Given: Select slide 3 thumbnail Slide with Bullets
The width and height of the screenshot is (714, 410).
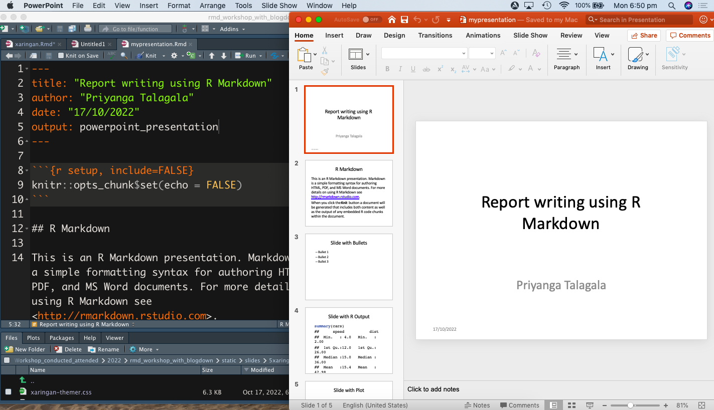Looking at the screenshot, I should pos(349,267).
